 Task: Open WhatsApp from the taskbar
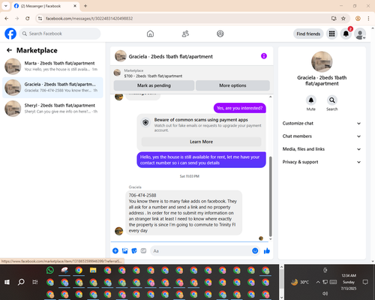click(x=50, y=270)
